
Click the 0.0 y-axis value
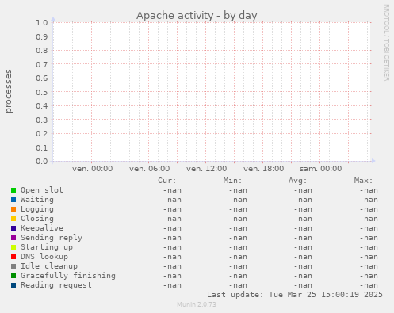click(42, 162)
